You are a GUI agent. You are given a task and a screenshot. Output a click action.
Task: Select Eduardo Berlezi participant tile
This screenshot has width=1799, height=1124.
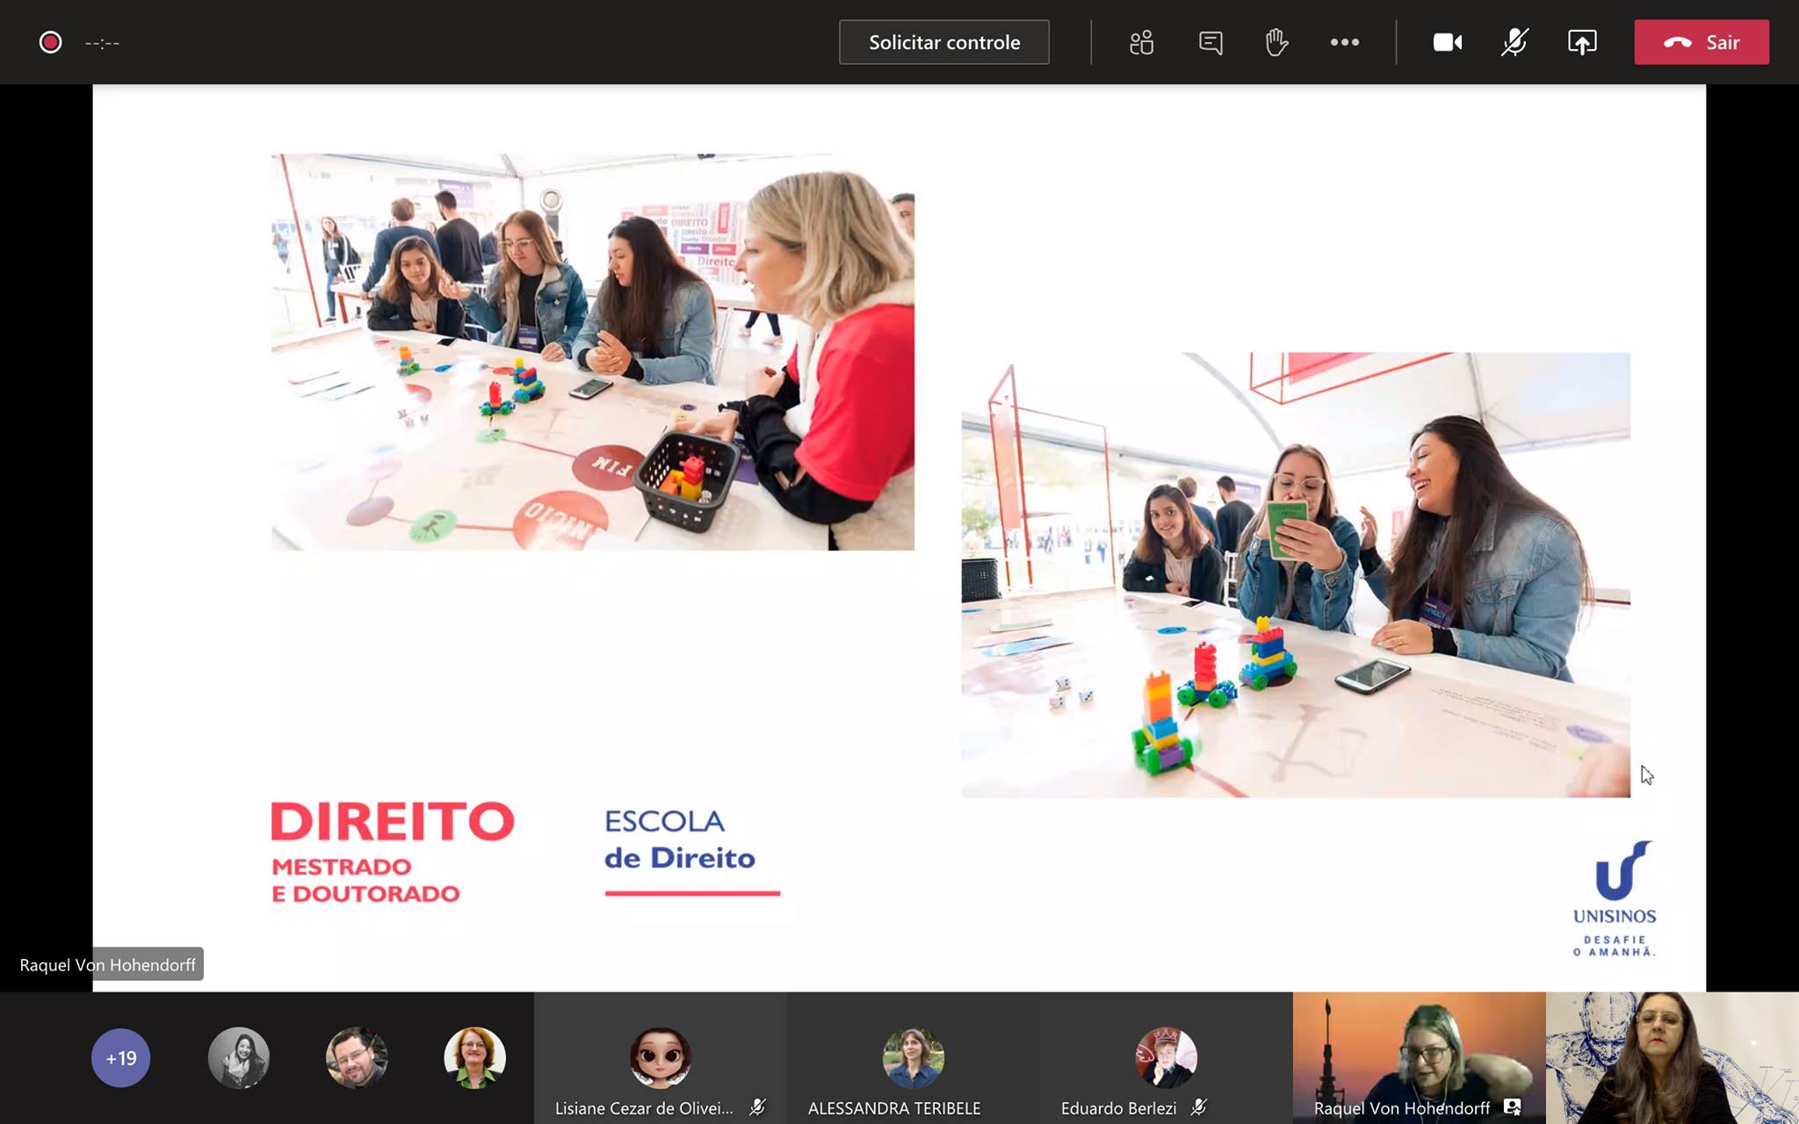point(1166,1058)
